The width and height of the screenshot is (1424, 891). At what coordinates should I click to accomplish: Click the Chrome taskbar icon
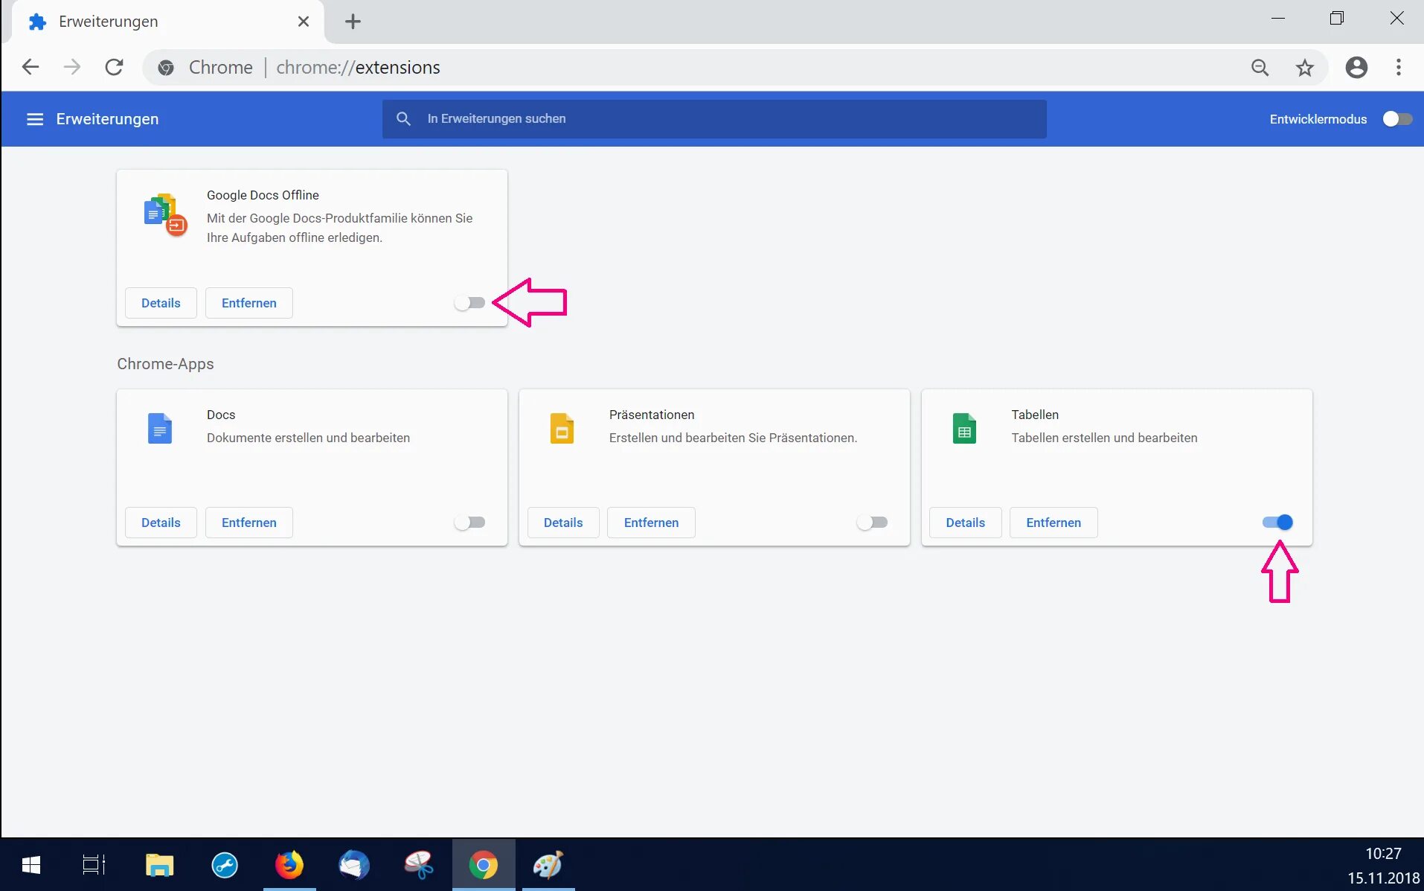(484, 865)
